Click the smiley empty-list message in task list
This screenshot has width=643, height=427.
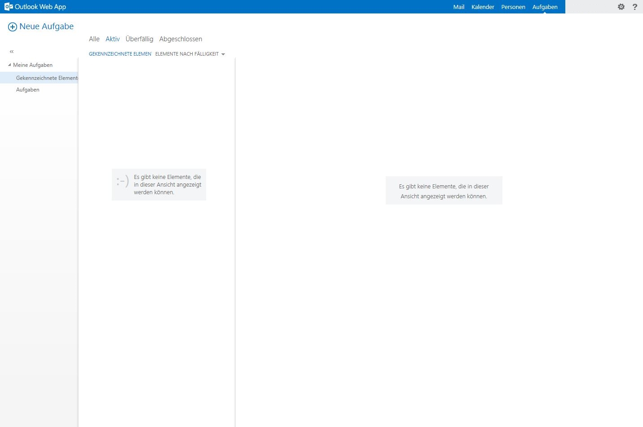[159, 184]
